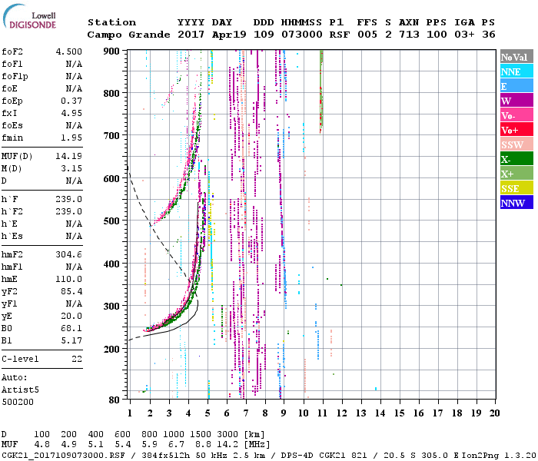Click the B0 value 68.1

71,329
